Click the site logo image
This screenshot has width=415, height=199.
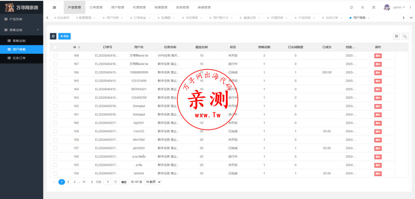click(x=10, y=8)
